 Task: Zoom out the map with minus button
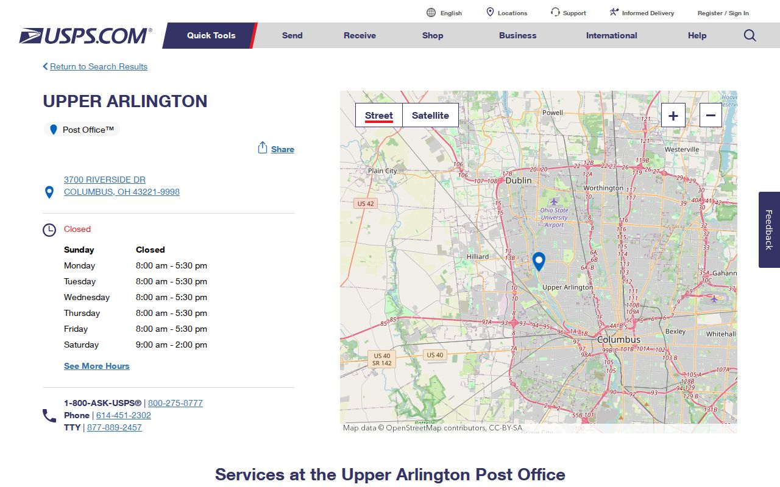(x=711, y=115)
